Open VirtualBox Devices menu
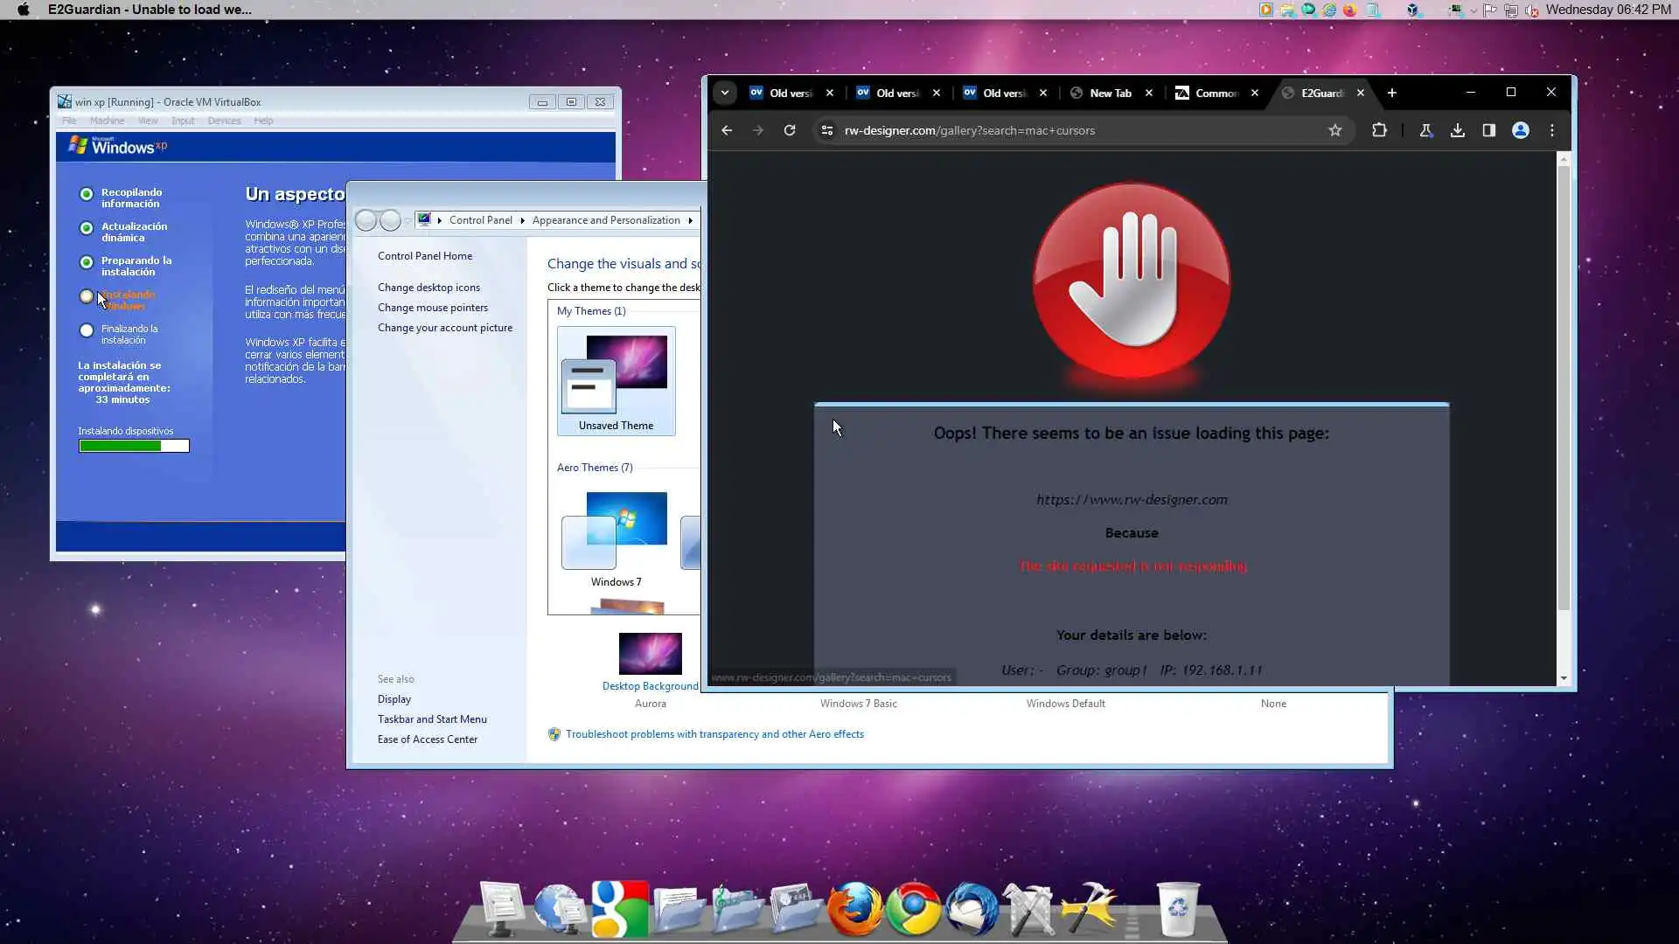The height and width of the screenshot is (944, 1679). [x=224, y=121]
